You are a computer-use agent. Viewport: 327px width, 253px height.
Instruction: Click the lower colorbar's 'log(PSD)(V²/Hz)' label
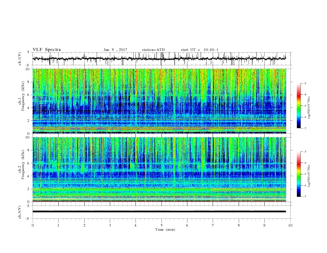click(309, 176)
